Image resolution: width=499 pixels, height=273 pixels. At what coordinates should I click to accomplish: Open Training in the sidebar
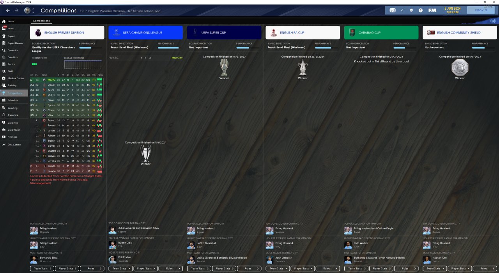coord(14,85)
